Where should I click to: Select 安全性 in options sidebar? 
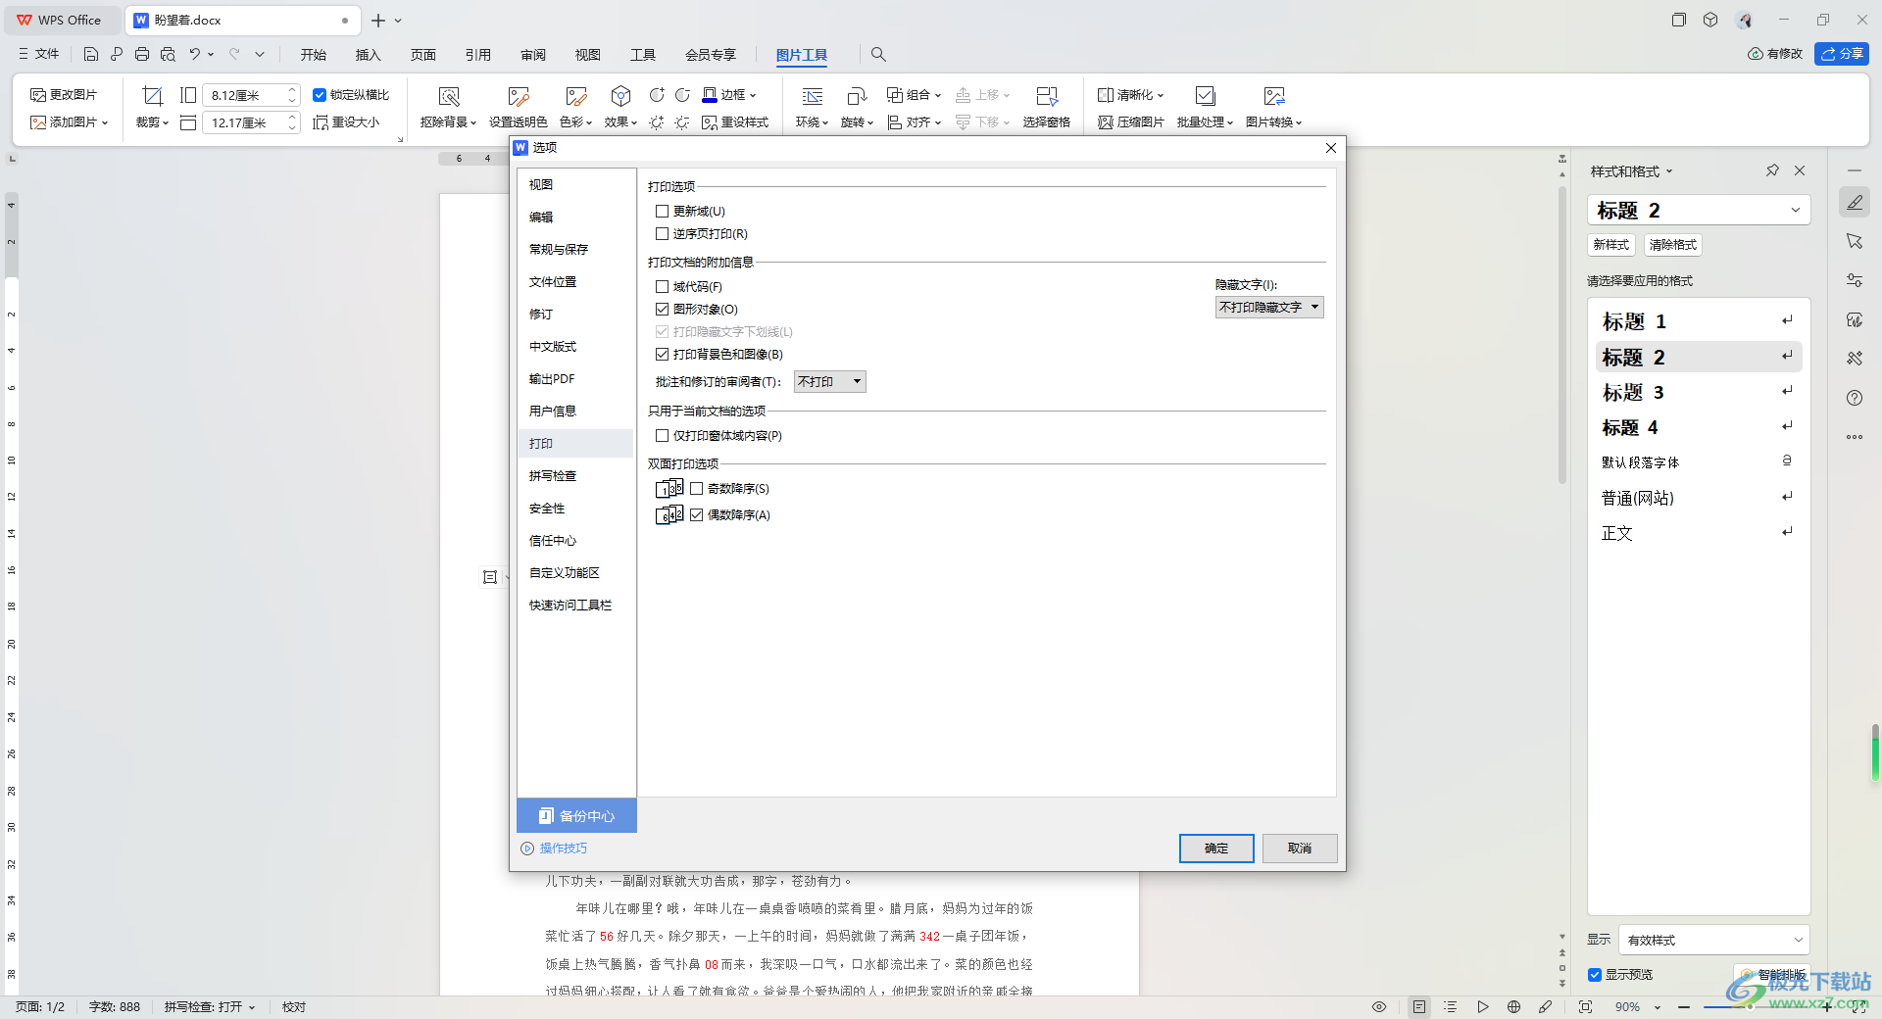575,509
